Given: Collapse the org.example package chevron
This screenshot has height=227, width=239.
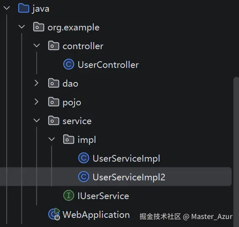Looking at the screenshot, I should [x=22, y=27].
